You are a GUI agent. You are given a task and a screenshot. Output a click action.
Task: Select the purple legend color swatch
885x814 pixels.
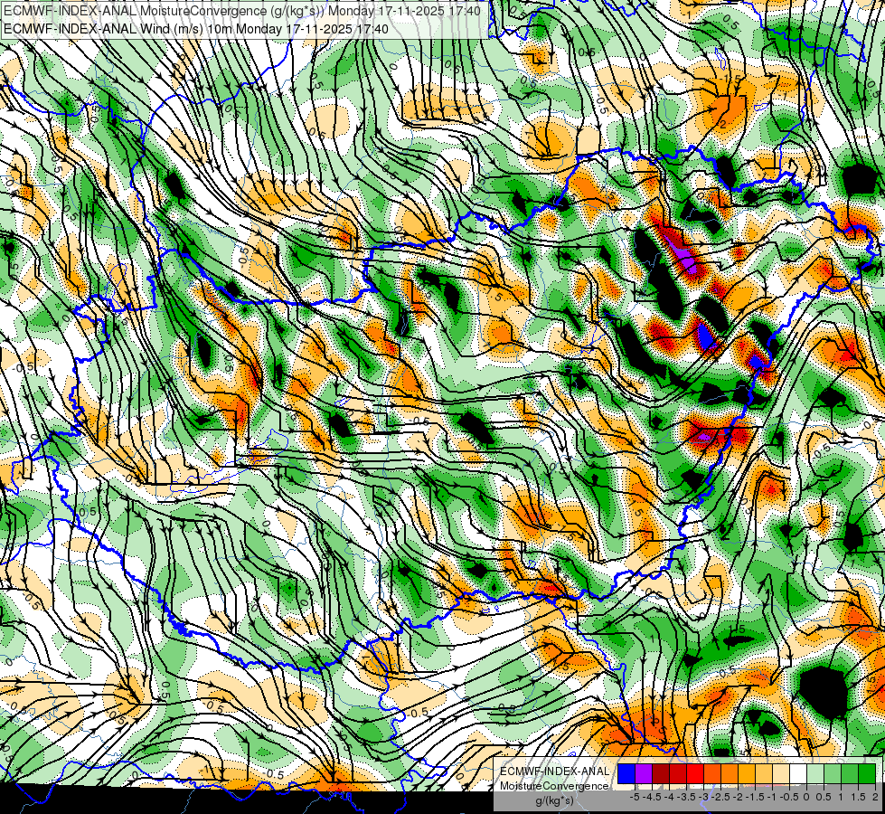[644, 774]
